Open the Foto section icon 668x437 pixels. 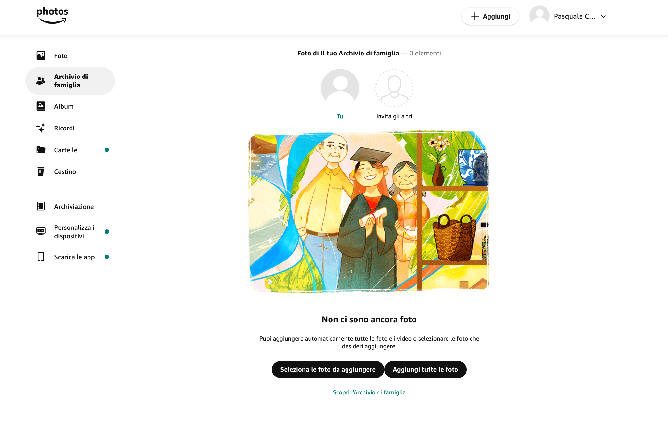pos(41,56)
